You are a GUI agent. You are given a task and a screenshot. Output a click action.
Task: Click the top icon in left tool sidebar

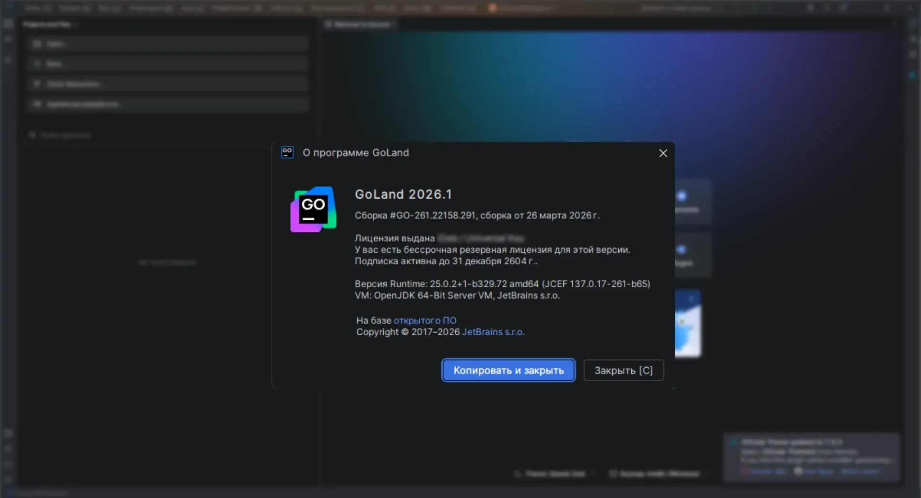pyautogui.click(x=8, y=23)
